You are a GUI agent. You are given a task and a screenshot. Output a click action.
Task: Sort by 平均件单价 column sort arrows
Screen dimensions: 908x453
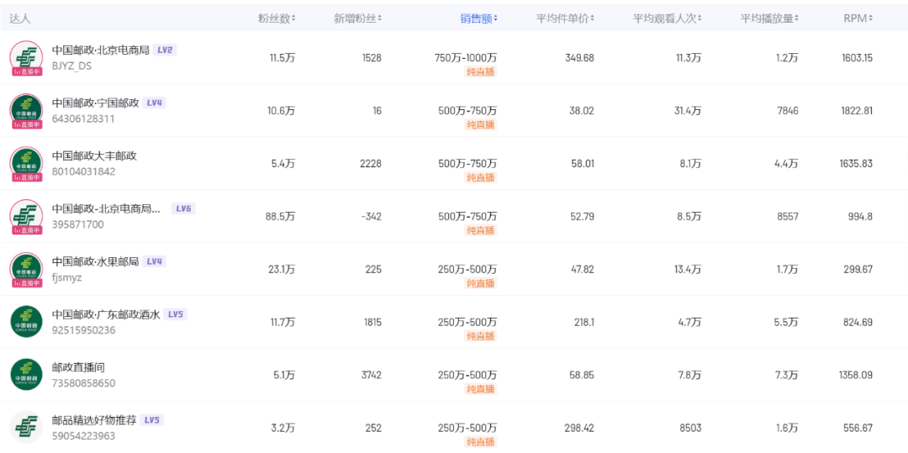click(x=593, y=18)
